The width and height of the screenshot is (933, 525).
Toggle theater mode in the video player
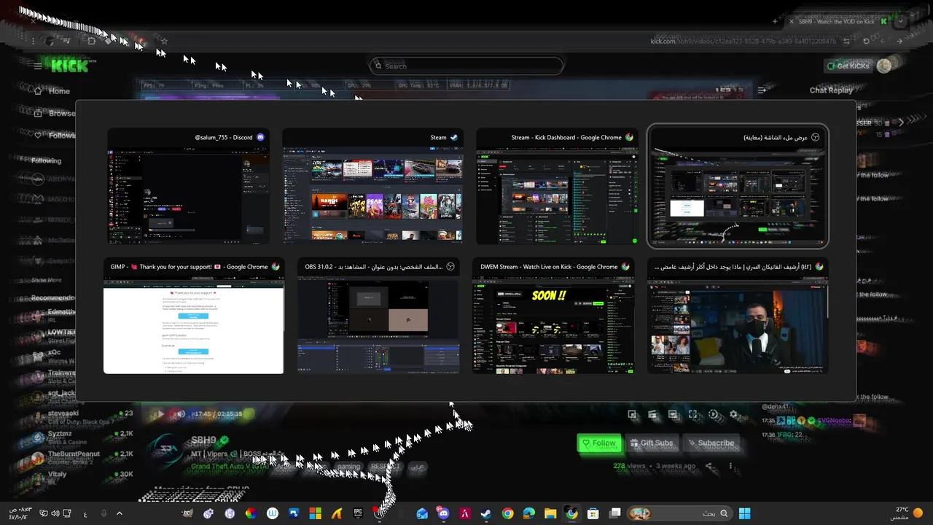pyautogui.click(x=673, y=414)
